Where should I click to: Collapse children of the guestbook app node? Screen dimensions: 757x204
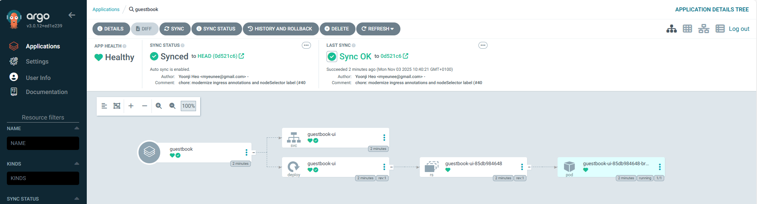click(x=253, y=153)
